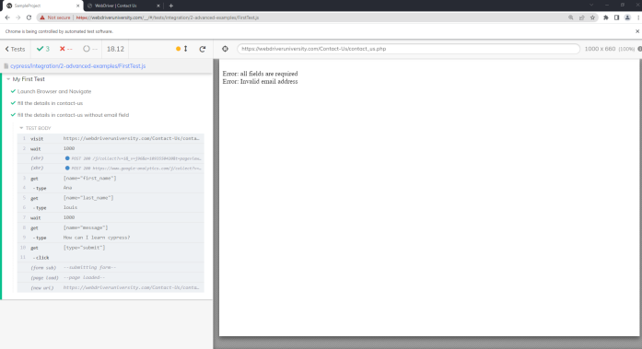The image size is (642, 349).
Task: Click the type Ana command
Action: 111,188
